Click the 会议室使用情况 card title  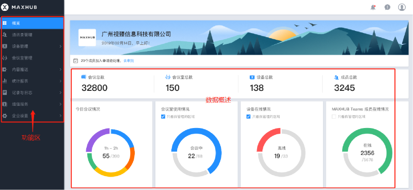coord(175,109)
